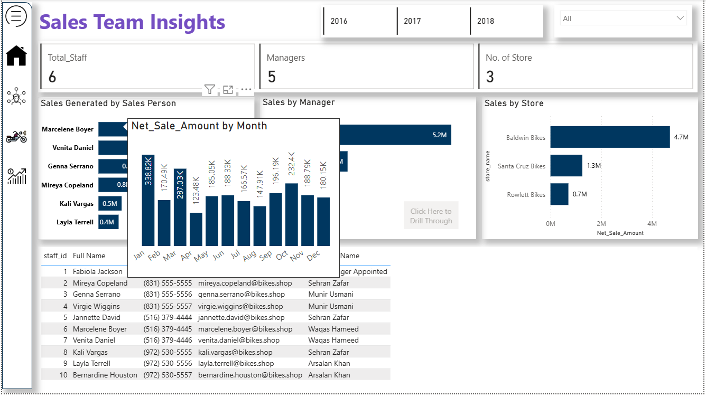Open the motorbike products page icon
This screenshot has height=397, width=706.
click(16, 137)
